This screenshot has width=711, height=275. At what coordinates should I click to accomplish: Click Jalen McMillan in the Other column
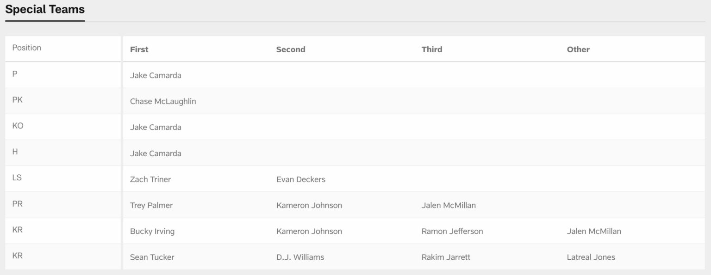coord(594,231)
